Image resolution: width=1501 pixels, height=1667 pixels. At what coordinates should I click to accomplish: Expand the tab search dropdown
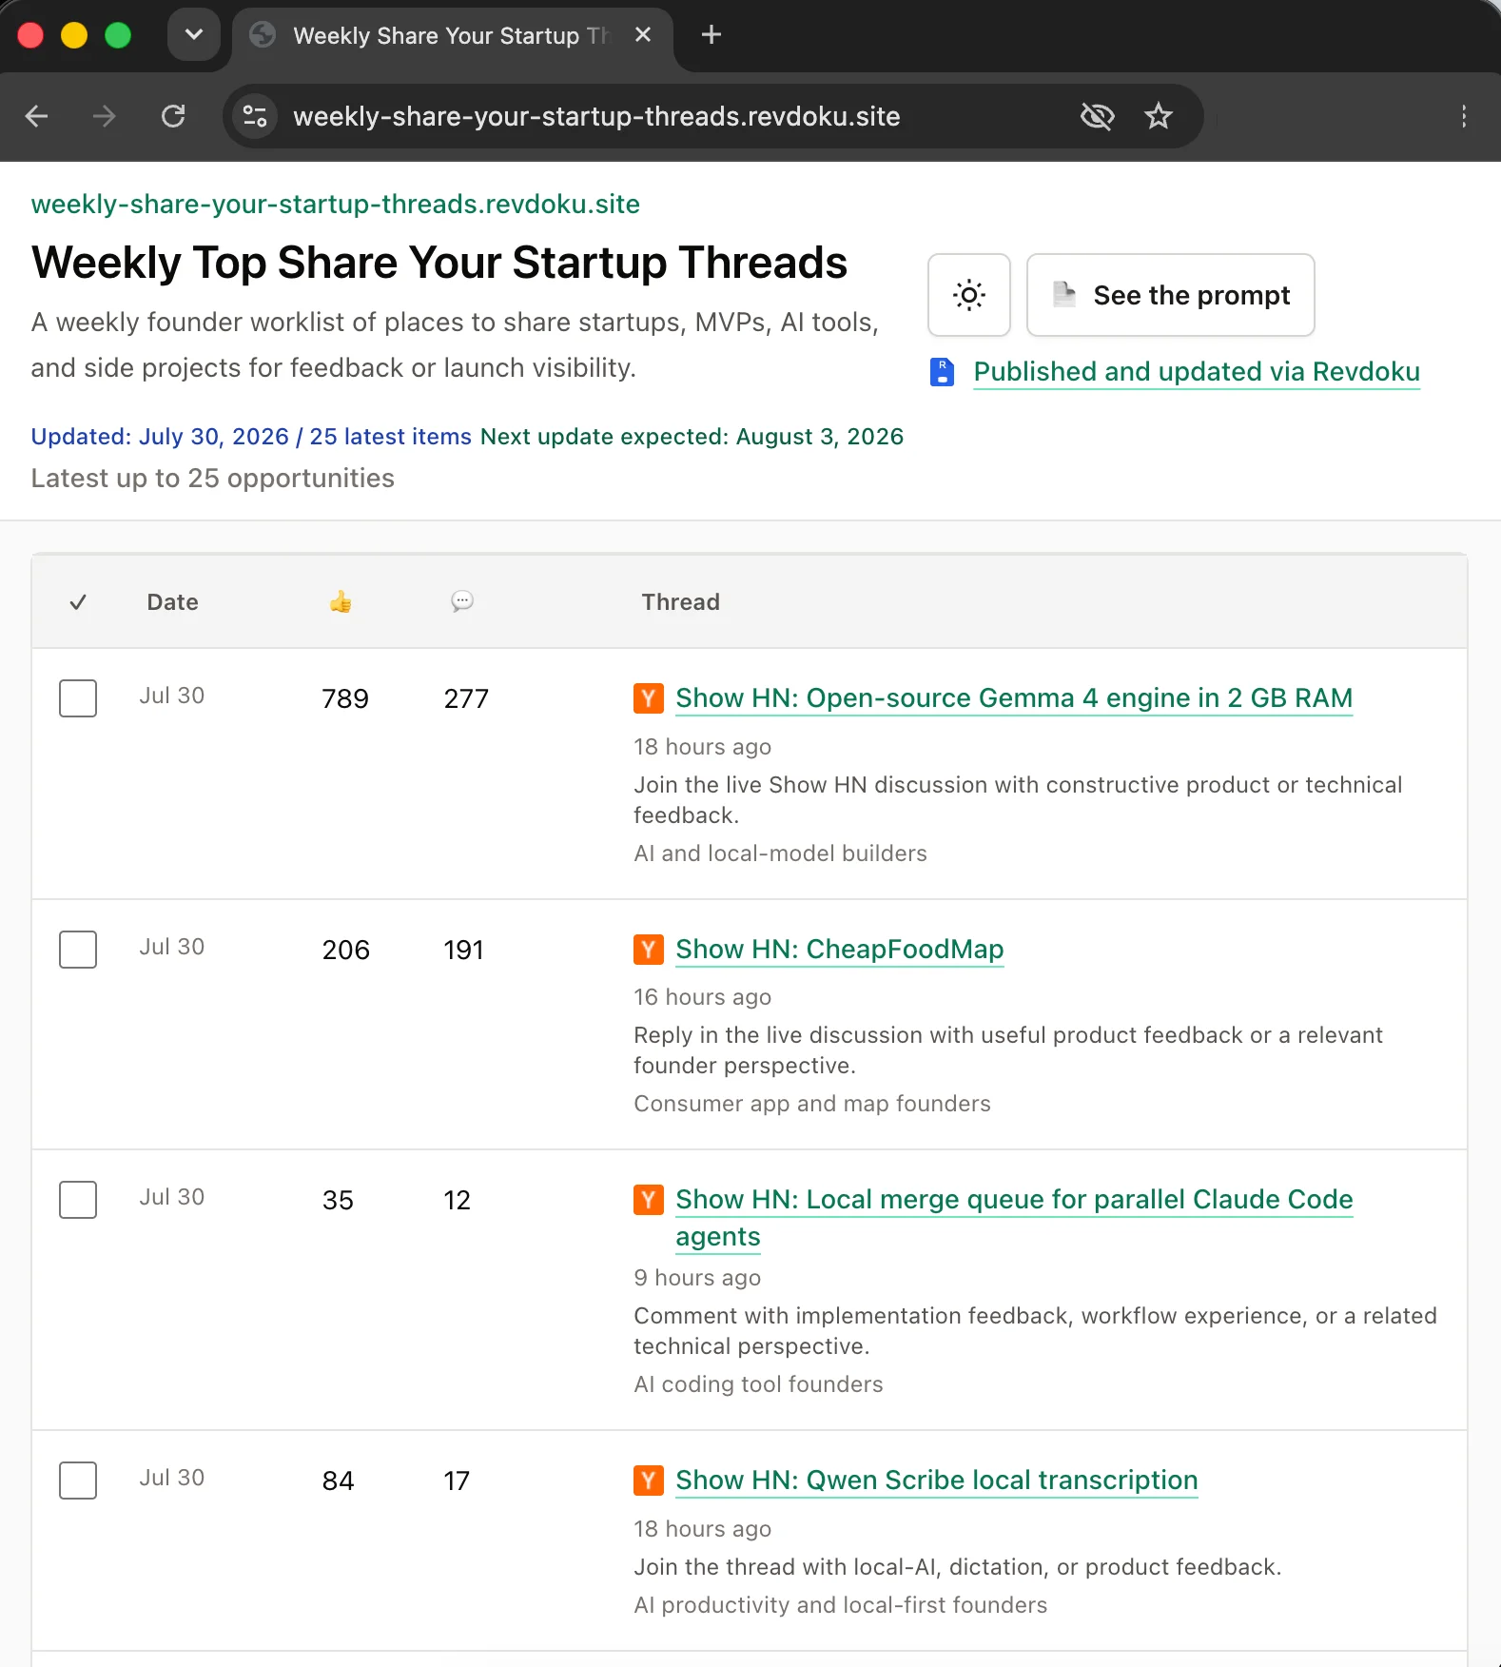tap(193, 35)
